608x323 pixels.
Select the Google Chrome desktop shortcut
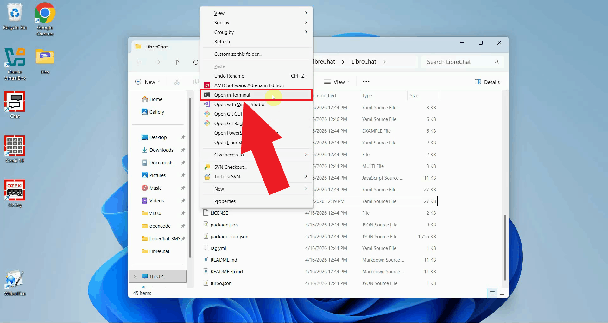[x=45, y=19]
